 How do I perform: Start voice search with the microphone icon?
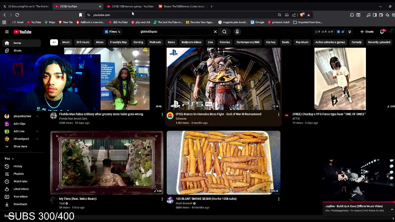237,31
